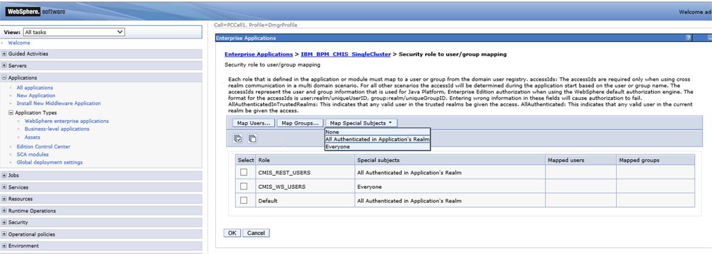Choose Everyone from special subjects menu

377,147
